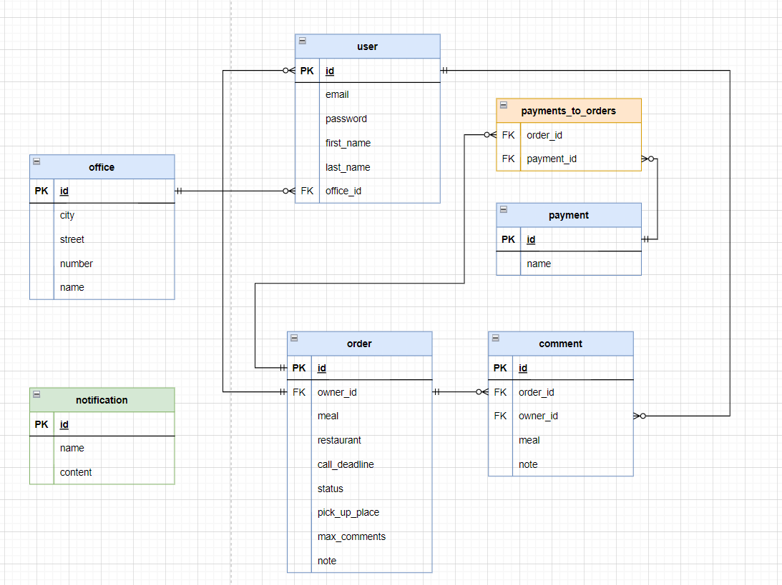Screen dimensions: 782x585
Task: Collapse the comment table via its minus icon
Action: coord(494,339)
